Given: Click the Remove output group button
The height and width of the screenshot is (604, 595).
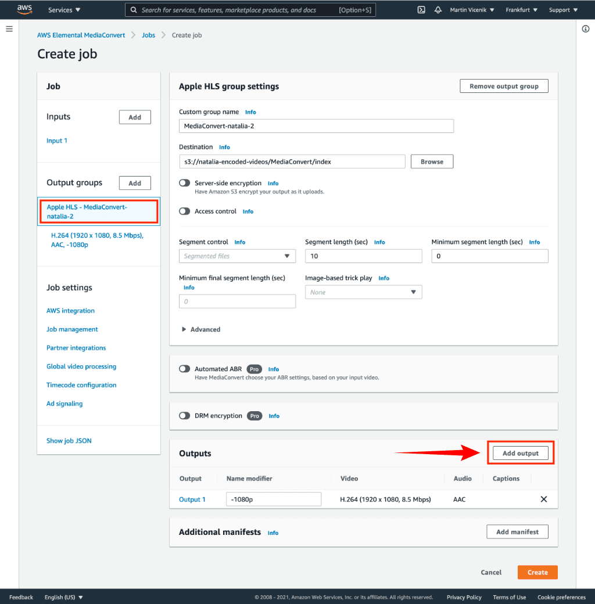Looking at the screenshot, I should 504,86.
